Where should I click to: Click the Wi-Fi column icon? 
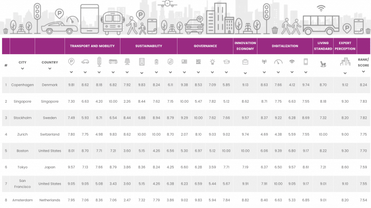(x=292, y=62)
